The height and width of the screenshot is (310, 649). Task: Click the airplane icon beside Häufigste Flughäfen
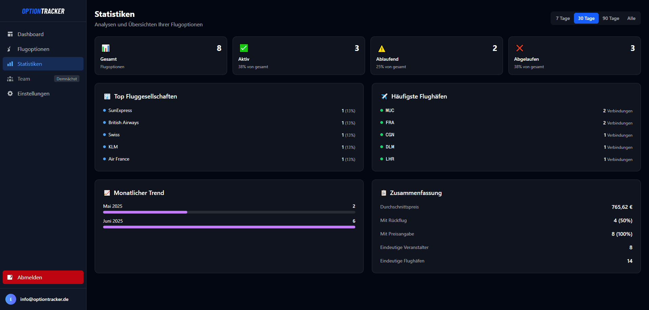point(384,96)
